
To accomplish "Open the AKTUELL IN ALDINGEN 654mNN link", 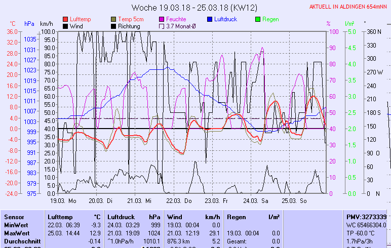I will (x=349, y=7).
